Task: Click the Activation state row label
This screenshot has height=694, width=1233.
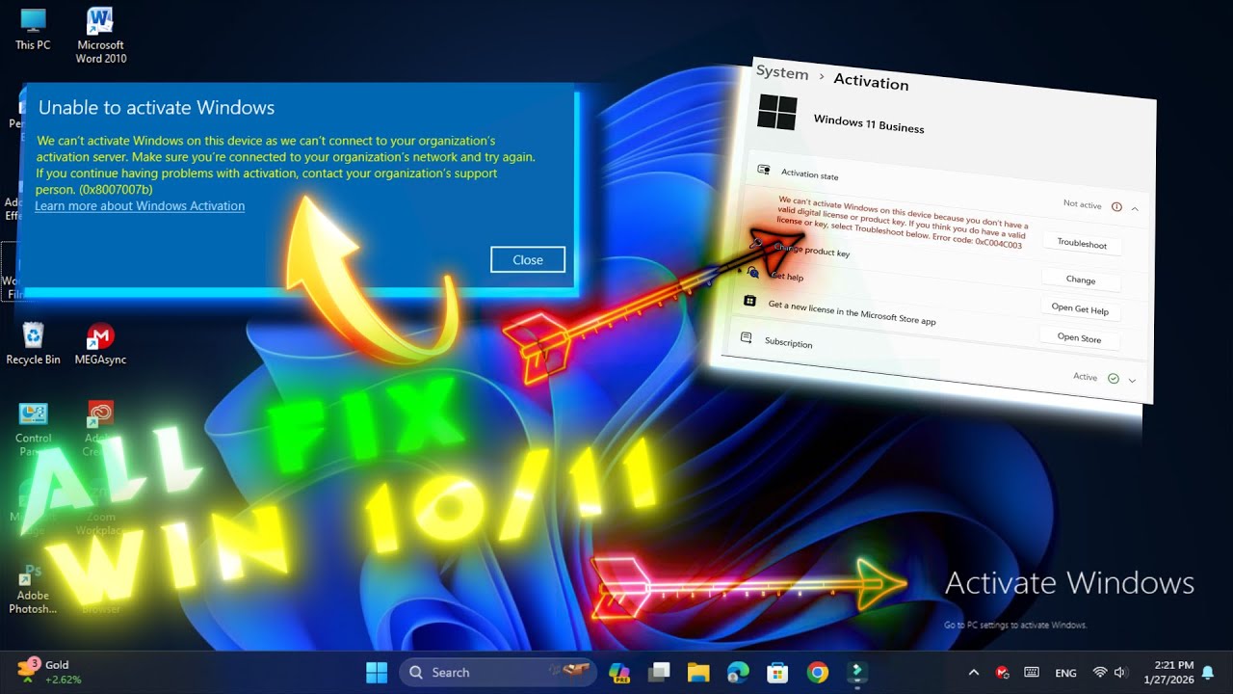Action: (x=809, y=174)
